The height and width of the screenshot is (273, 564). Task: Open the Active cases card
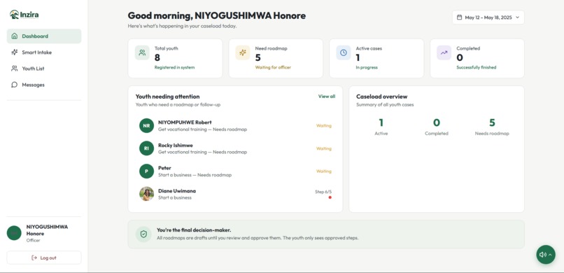376,58
